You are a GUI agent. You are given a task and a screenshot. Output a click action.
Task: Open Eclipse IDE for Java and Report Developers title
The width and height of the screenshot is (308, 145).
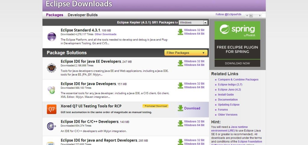pos(99,140)
